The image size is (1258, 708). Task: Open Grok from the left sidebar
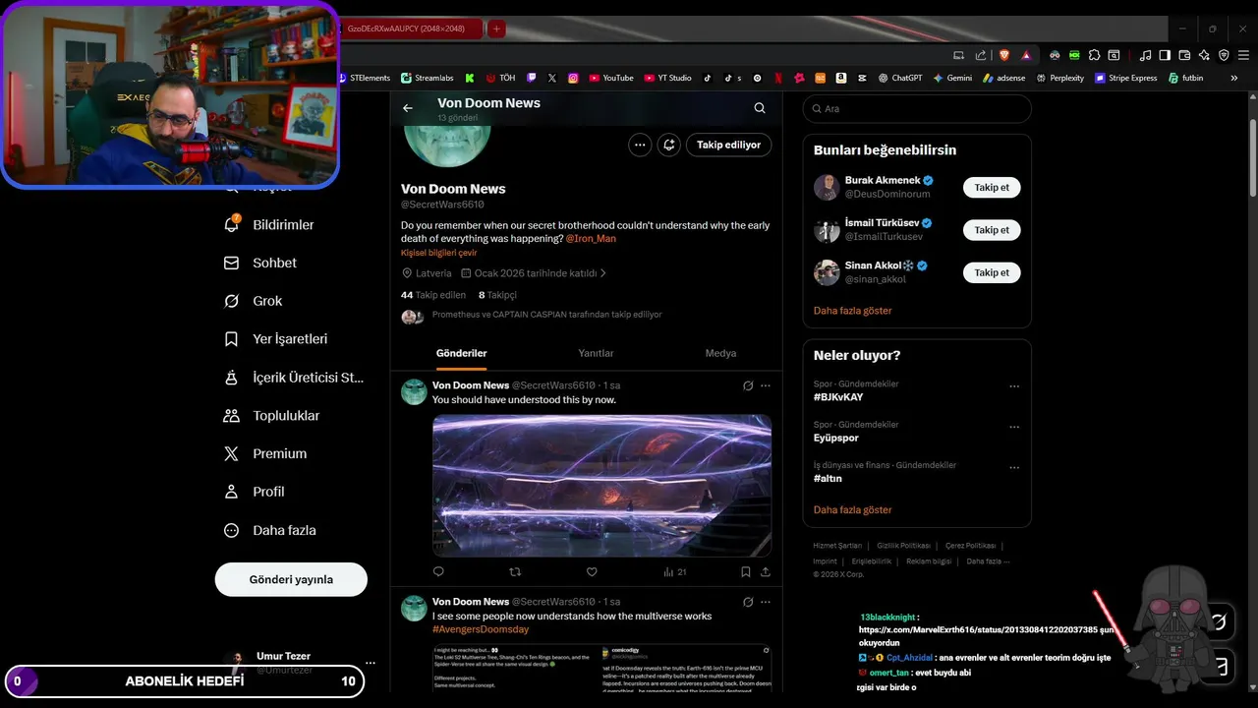(253, 301)
